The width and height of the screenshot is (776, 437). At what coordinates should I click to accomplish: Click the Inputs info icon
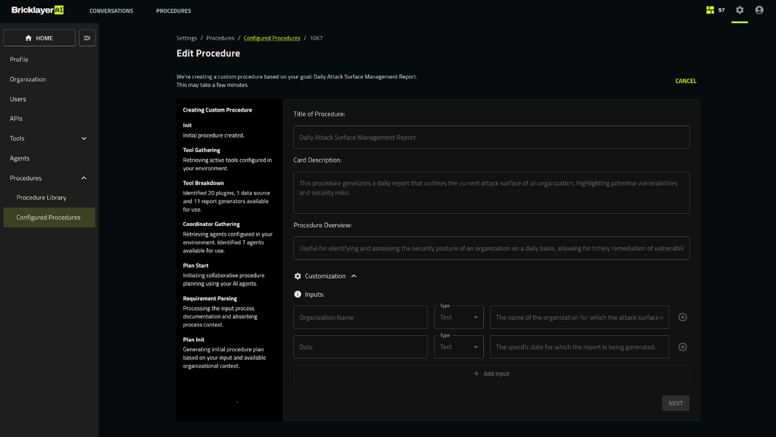pos(298,294)
